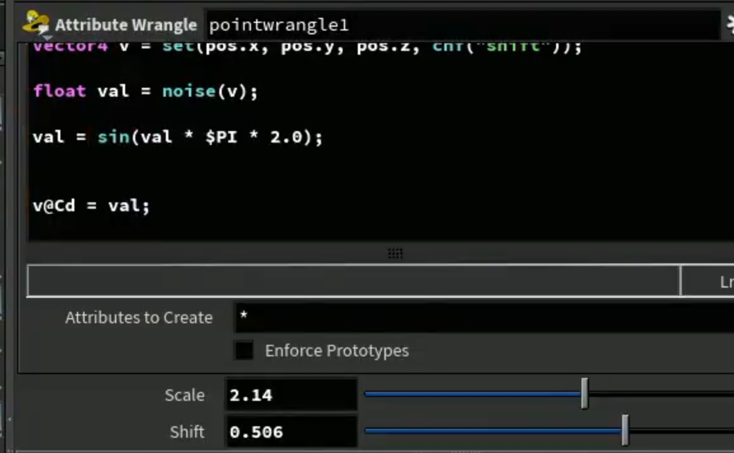
Task: Click the Attributes to Create field
Action: [484, 317]
